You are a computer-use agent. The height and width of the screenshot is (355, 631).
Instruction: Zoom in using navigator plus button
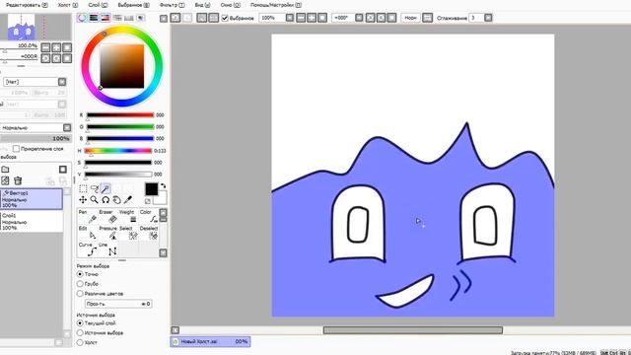point(56,47)
